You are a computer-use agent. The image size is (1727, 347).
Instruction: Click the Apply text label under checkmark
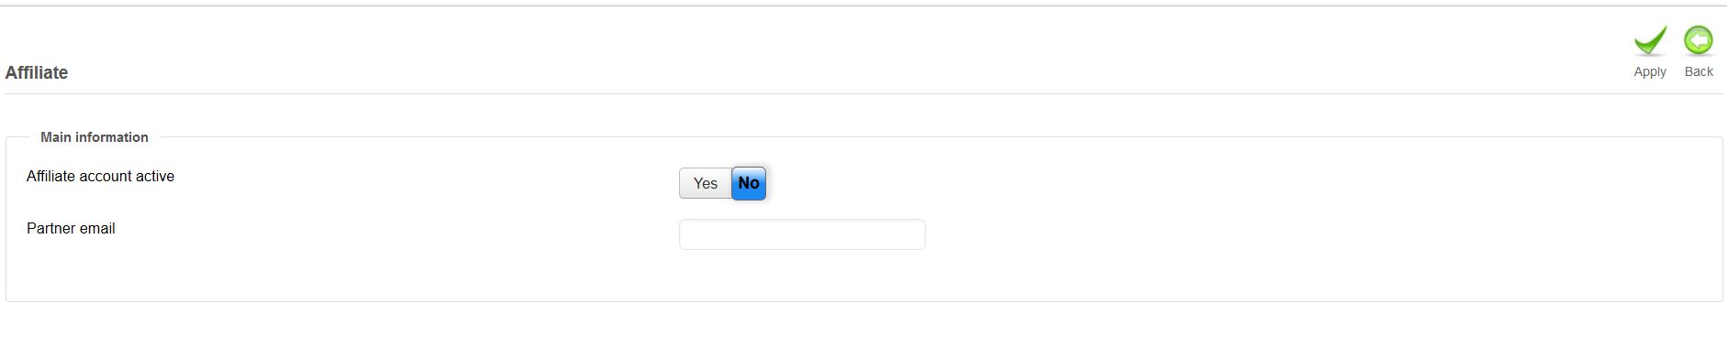(x=1650, y=71)
